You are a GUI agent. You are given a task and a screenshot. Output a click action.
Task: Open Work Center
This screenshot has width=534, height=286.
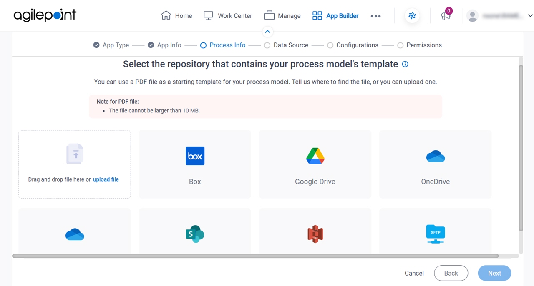pos(228,16)
